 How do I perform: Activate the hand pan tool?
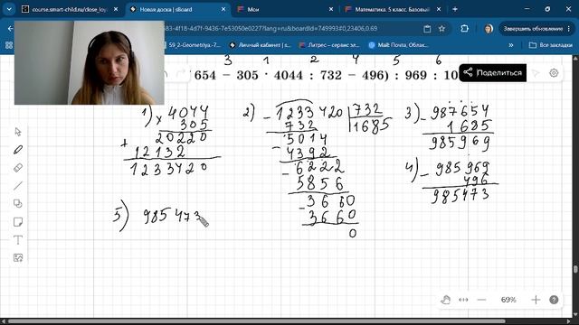click(446, 300)
